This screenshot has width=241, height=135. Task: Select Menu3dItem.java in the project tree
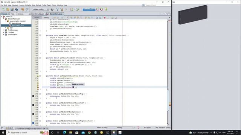(18, 25)
